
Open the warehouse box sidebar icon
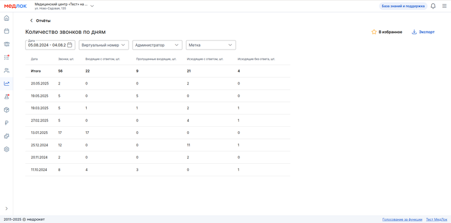click(x=6, y=110)
